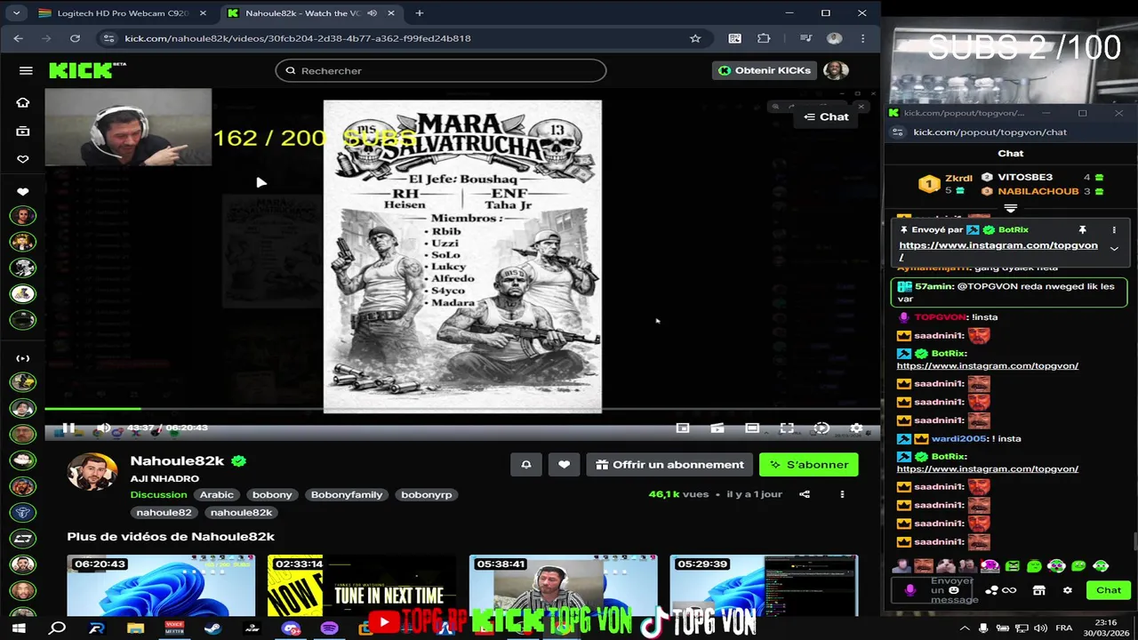Select the bobonyrp tag
1138x640 pixels.
point(427,494)
